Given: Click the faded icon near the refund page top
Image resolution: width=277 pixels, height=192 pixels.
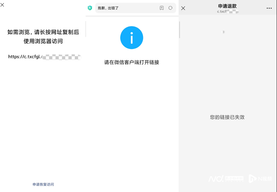Looking at the screenshot, I should (x=223, y=32).
